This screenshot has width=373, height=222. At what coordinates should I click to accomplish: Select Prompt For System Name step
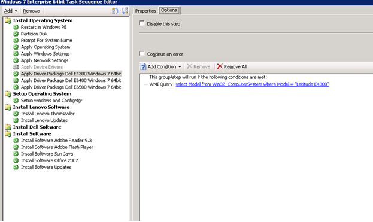click(x=46, y=41)
